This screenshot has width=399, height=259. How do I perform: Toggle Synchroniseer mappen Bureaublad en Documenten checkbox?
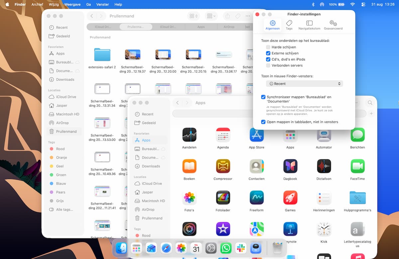coord(263,97)
